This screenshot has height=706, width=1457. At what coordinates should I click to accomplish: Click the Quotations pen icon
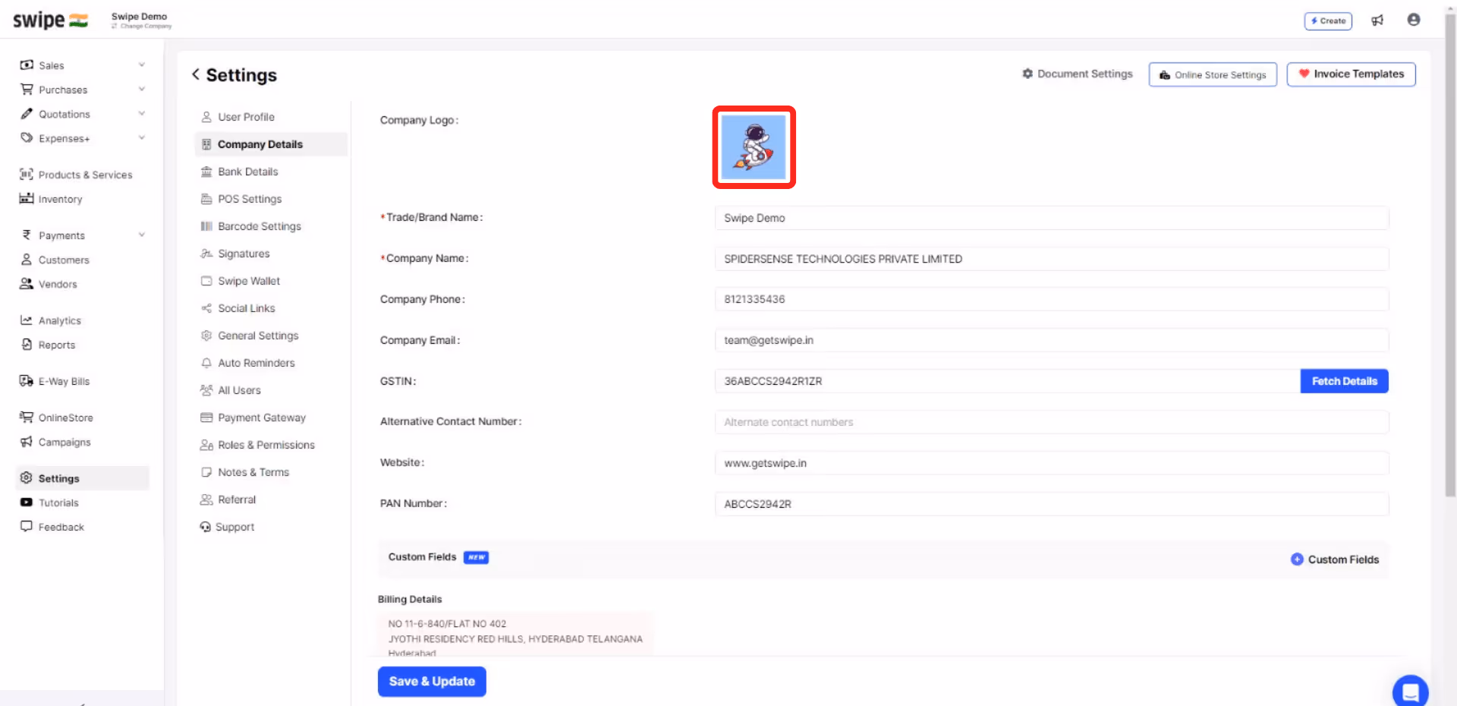[x=27, y=114]
